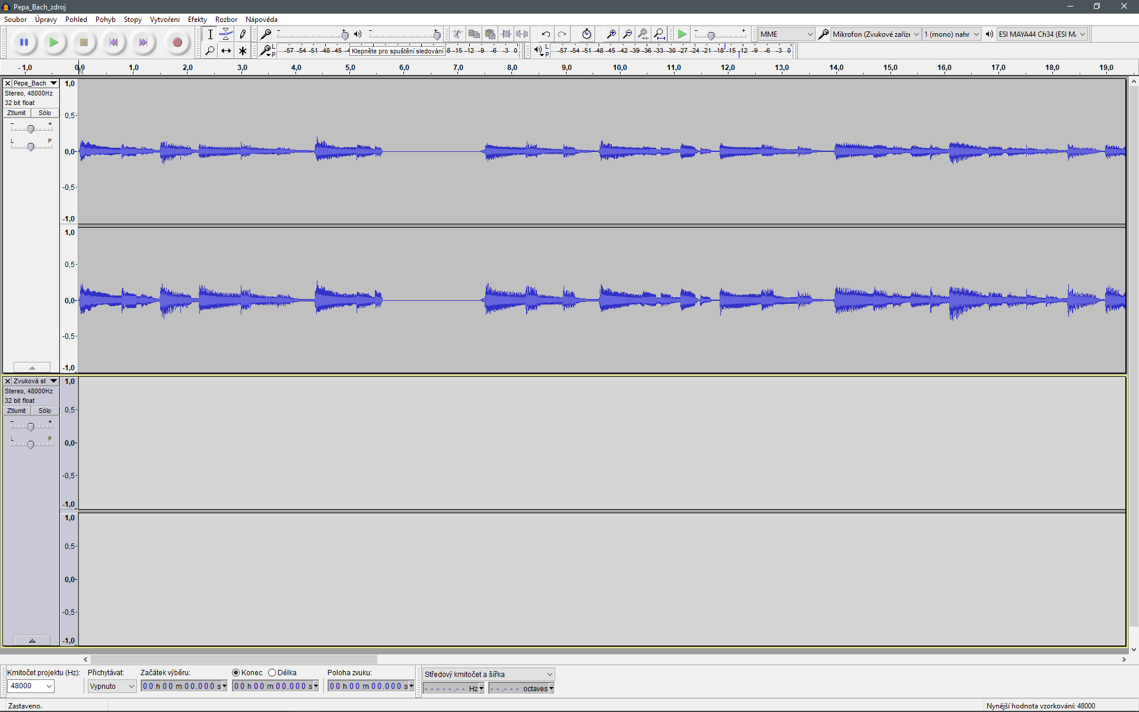Image resolution: width=1139 pixels, height=712 pixels.
Task: Click the Poloha zvuku time field
Action: click(x=371, y=686)
